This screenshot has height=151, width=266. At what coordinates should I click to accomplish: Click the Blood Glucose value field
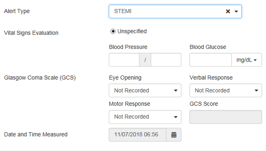coord(211,60)
